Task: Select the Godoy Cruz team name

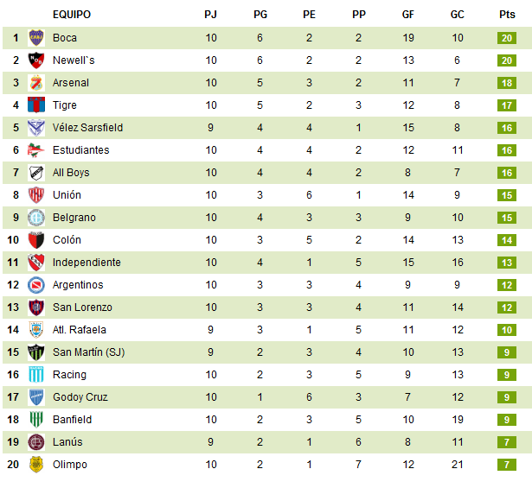Action: [x=80, y=397]
